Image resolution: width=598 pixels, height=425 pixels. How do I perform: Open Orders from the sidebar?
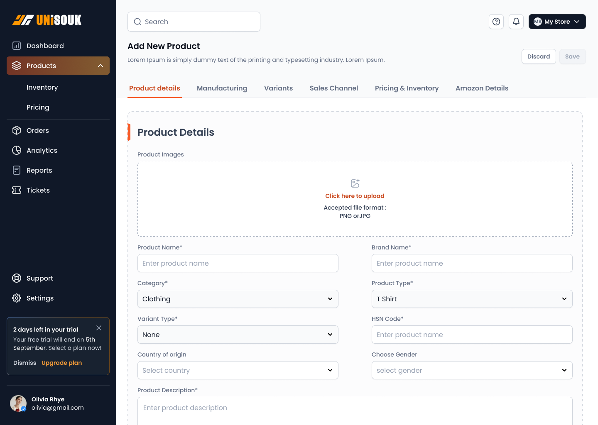[x=37, y=130]
